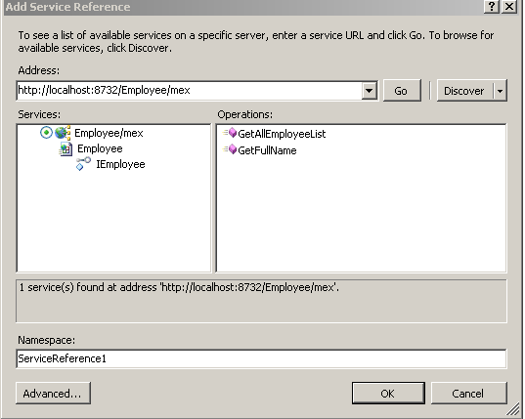Click the IEmployee interface contract icon
Viewport: 525px width, 419px height.
tap(83, 164)
